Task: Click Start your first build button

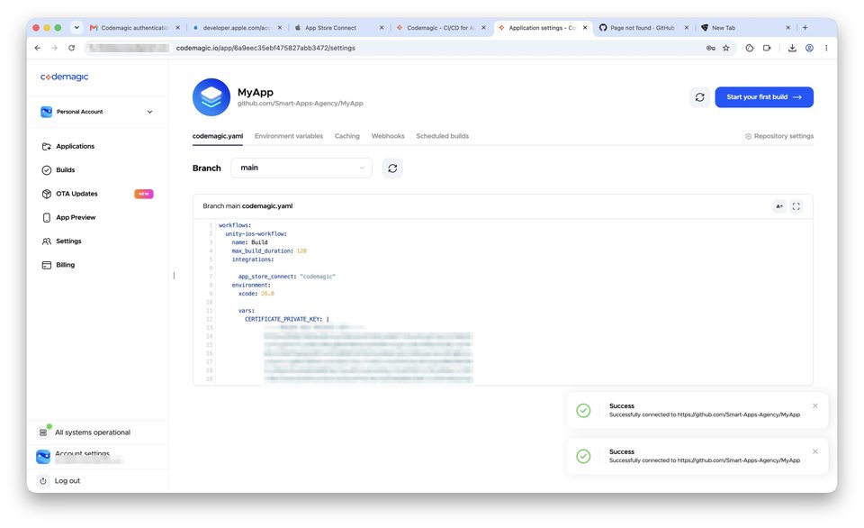Action: (764, 97)
